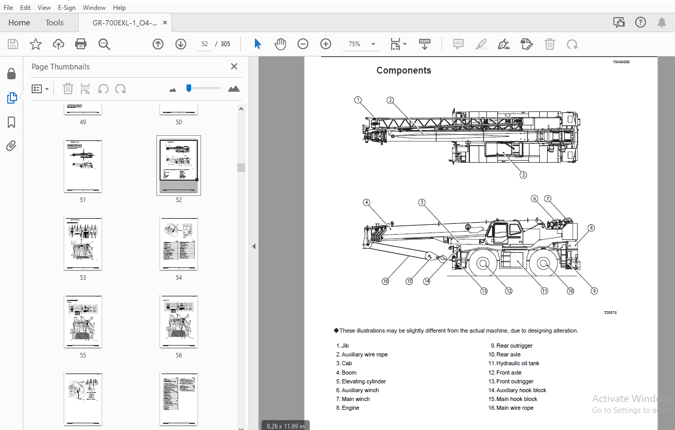675x430 pixels.
Task: Open the File menu
Action: [x=9, y=8]
